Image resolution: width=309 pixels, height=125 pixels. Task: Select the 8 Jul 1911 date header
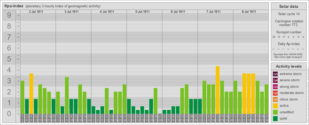click(x=249, y=12)
